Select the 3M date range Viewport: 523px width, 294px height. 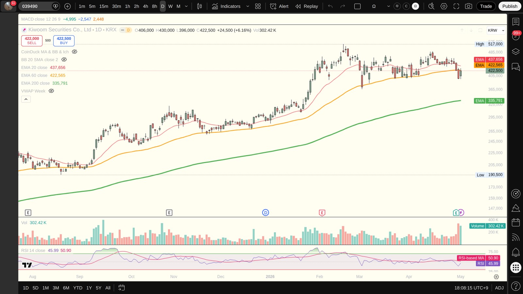point(56,288)
